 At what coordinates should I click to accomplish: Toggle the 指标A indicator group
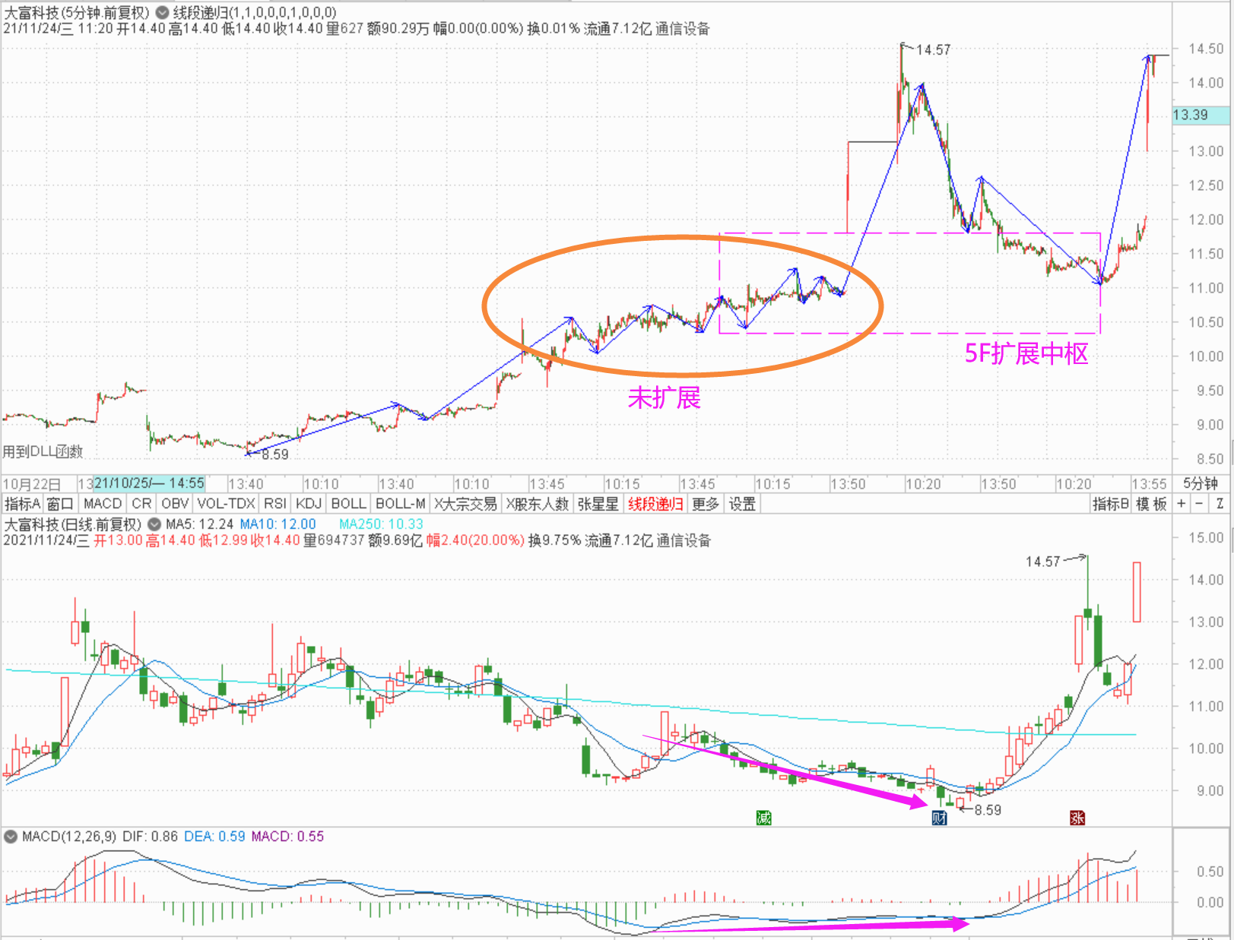[x=22, y=504]
